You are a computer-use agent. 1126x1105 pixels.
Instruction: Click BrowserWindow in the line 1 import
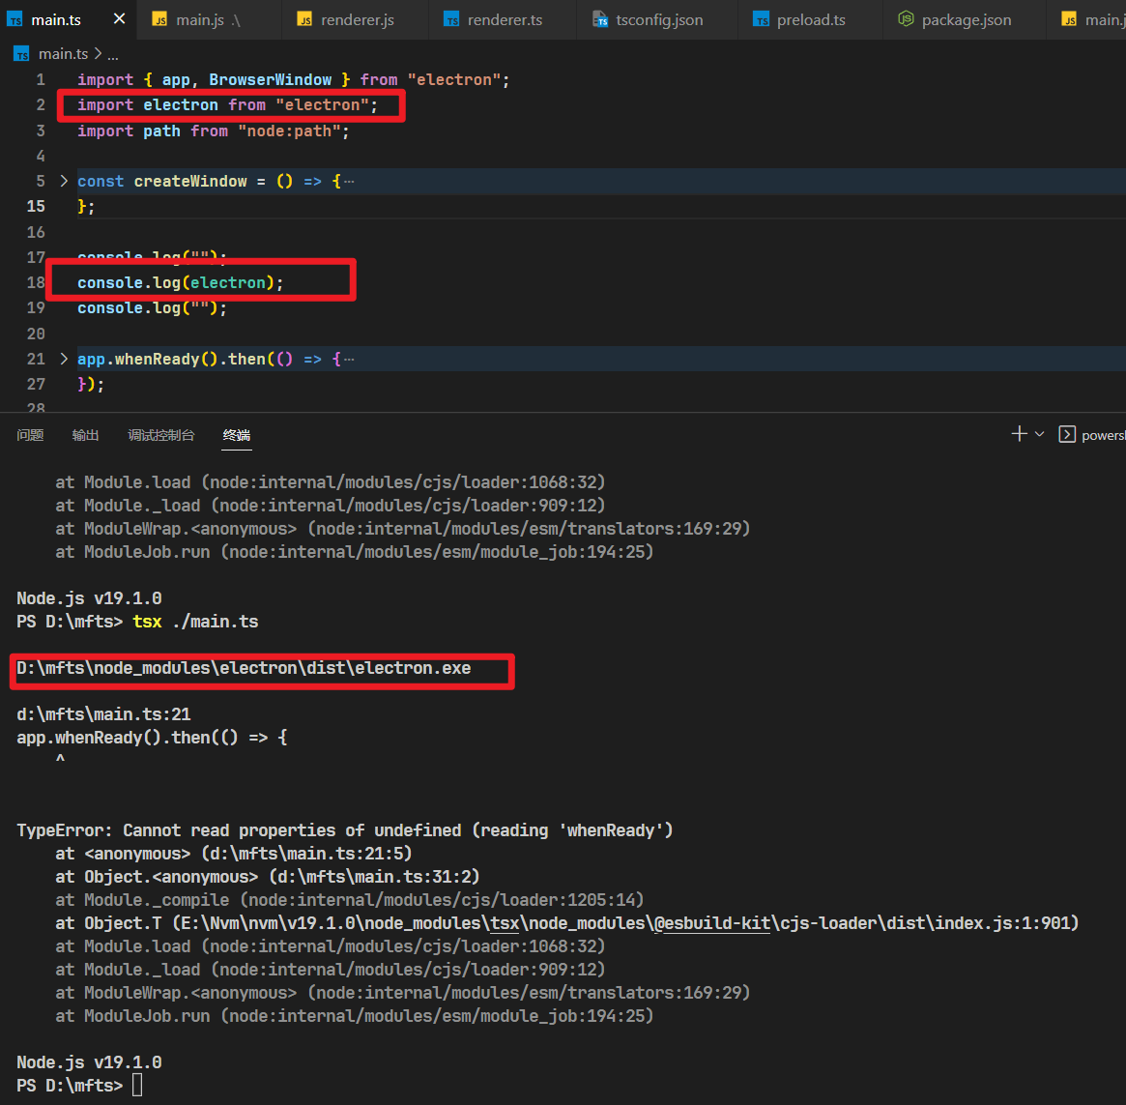point(270,79)
